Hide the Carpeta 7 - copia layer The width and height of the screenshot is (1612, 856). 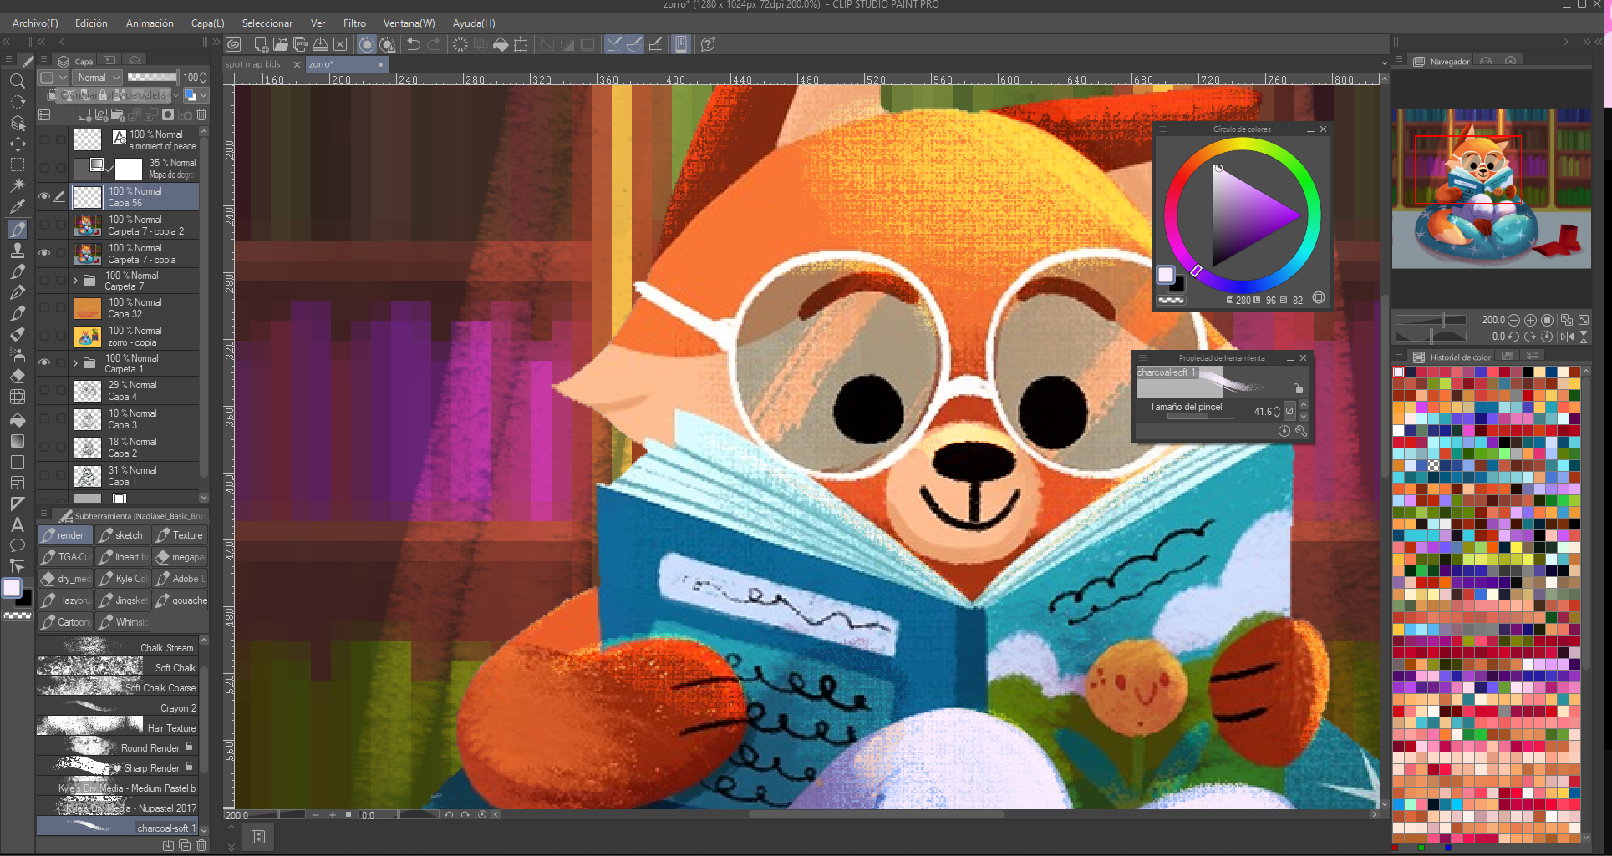[44, 253]
